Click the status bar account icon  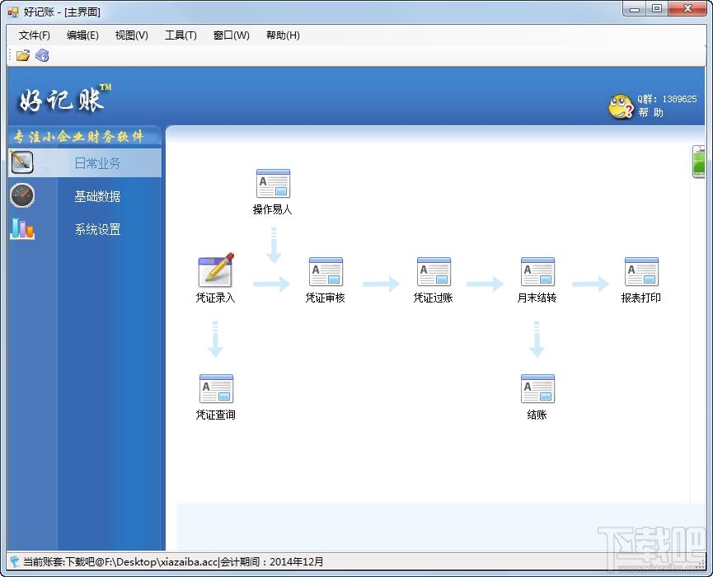15,561
